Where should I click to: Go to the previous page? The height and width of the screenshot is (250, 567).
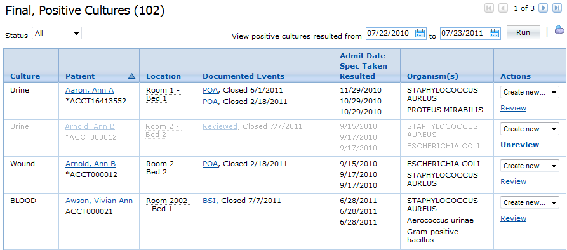tap(503, 8)
